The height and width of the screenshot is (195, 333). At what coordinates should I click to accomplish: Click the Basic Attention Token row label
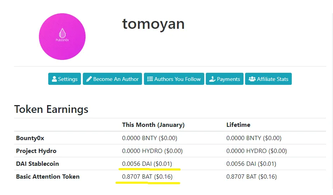pos(48,177)
